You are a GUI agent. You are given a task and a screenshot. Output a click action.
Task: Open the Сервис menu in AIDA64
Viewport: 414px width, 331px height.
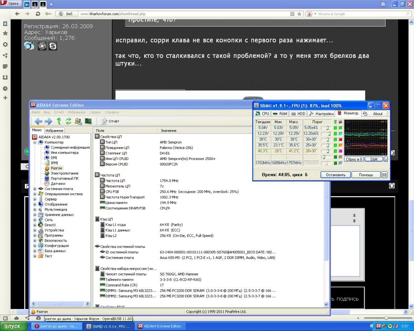point(95,112)
